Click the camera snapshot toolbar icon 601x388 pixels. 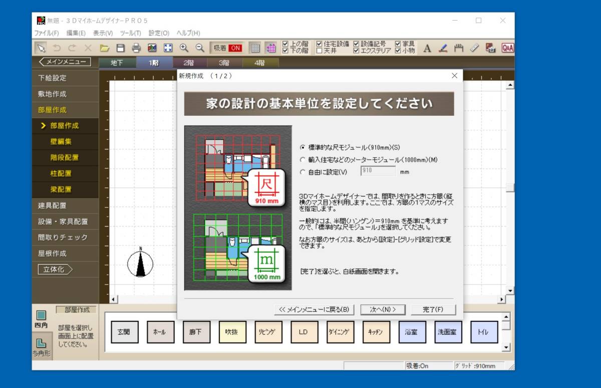pos(490,48)
